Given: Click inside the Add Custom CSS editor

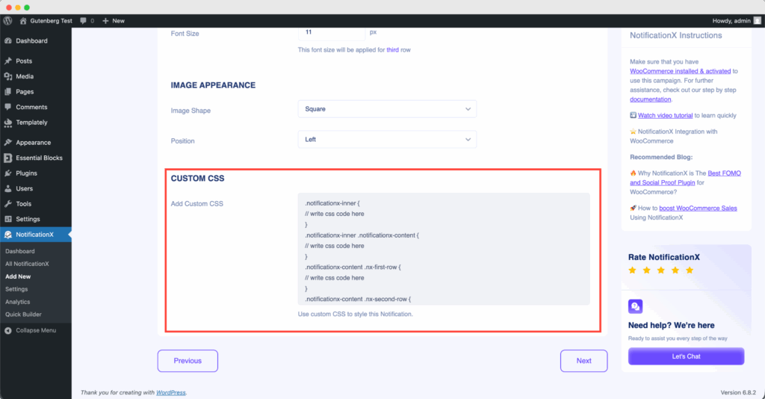Looking at the screenshot, I should pos(444,249).
